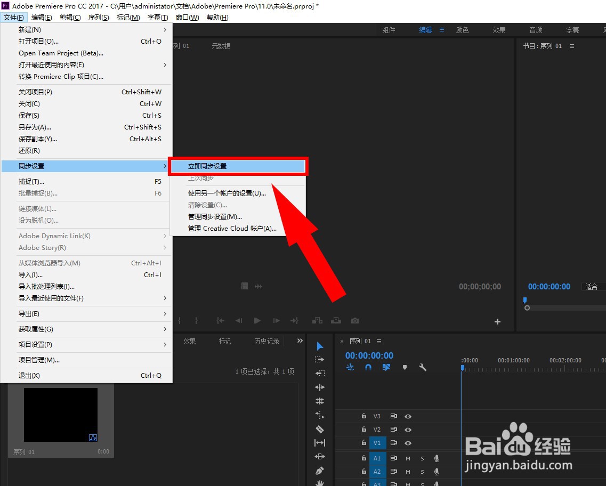Toggle lock on track V3

tap(363, 416)
